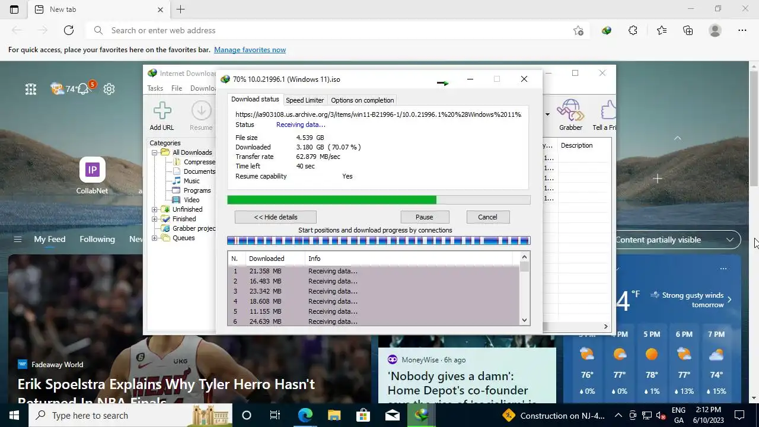Click the Music category icon
The width and height of the screenshot is (759, 427).
point(176,181)
